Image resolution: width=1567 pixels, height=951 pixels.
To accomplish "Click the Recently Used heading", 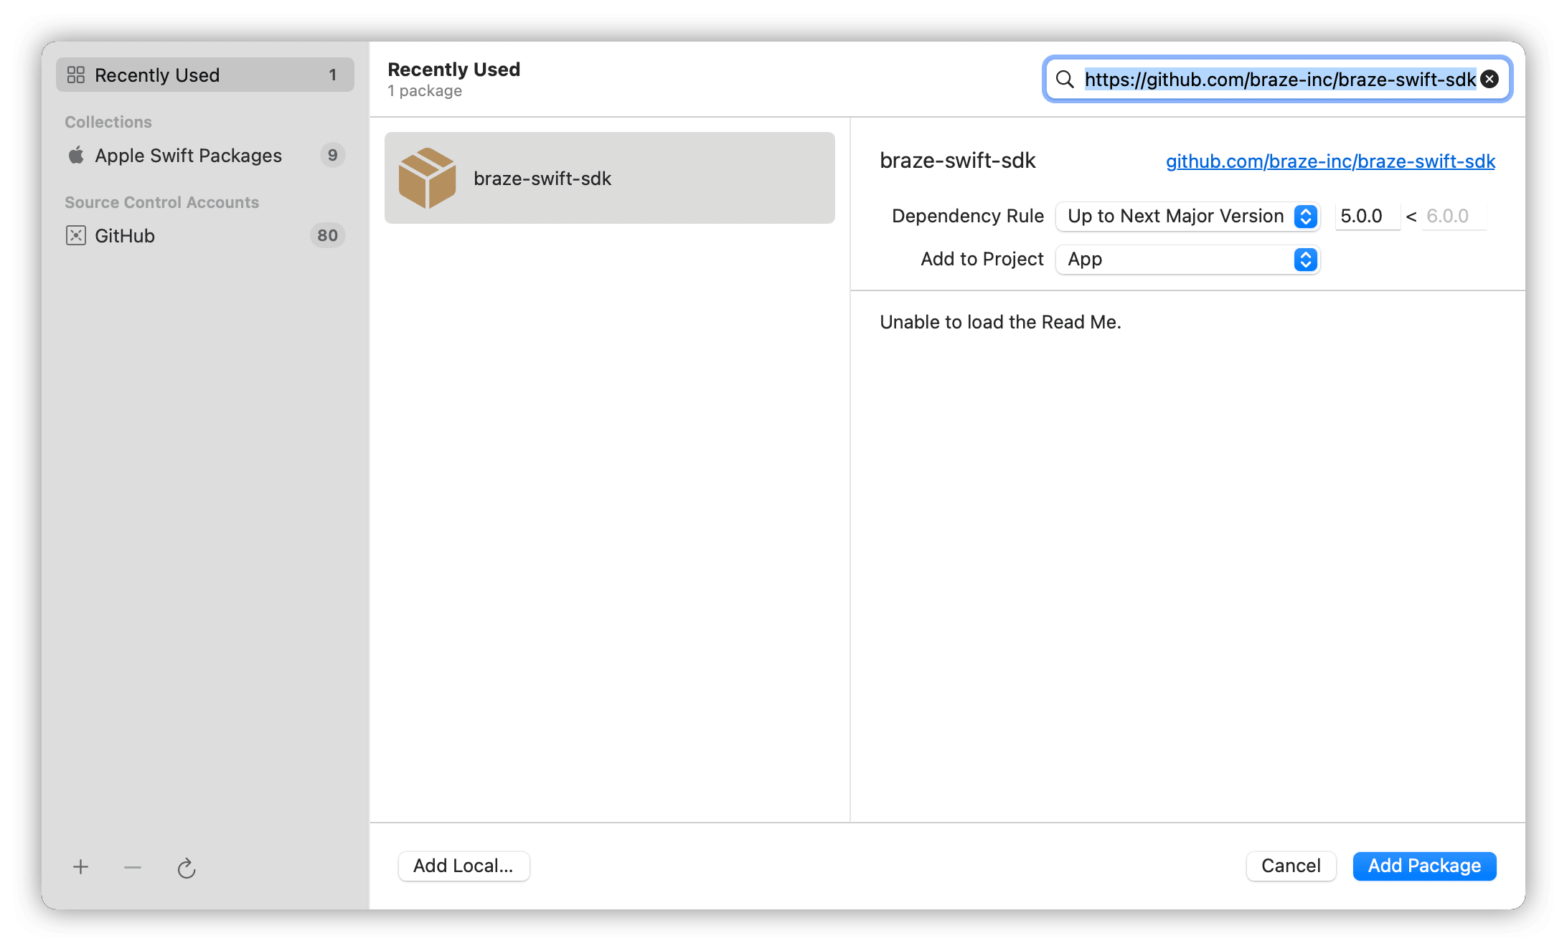I will click(454, 70).
